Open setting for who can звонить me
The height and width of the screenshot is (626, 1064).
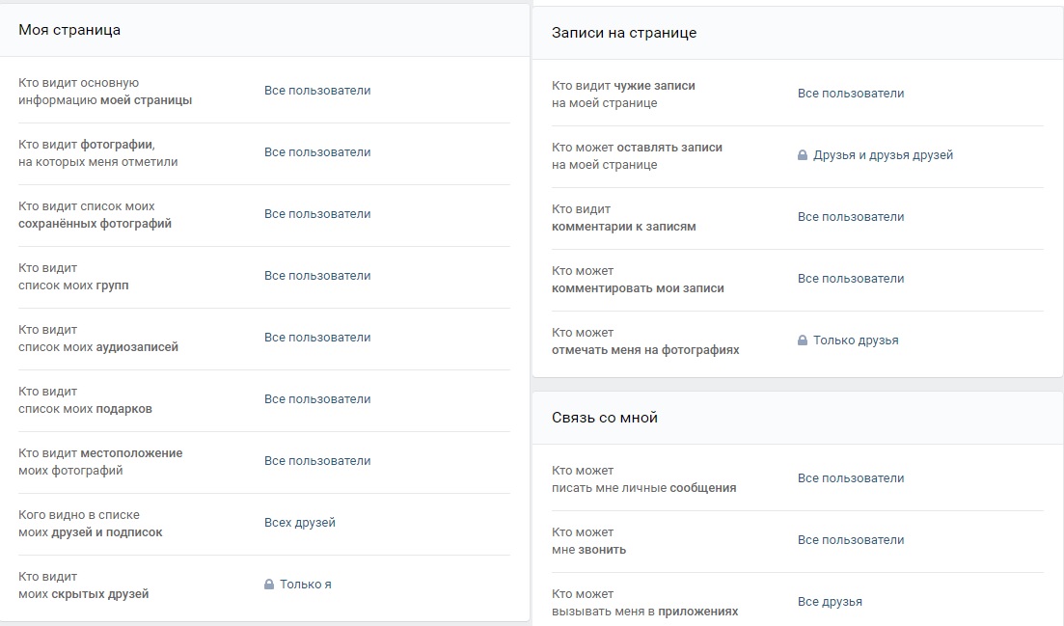851,540
